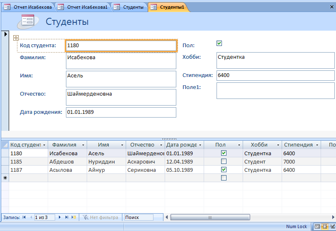Open Фамилия column filter dropdown
336x231 pixels.
click(83, 145)
